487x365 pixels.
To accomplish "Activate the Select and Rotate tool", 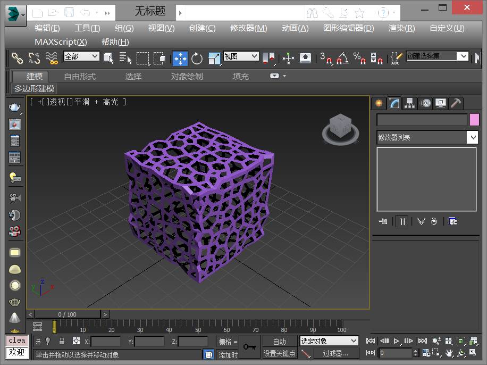I will click(x=197, y=58).
